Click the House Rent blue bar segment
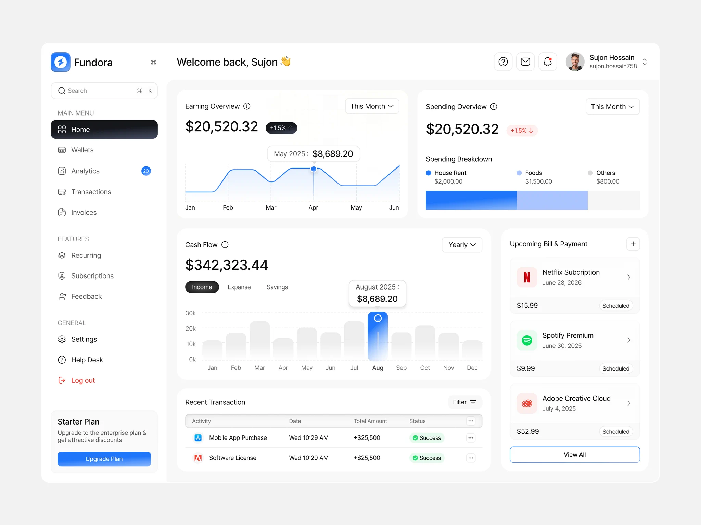 point(471,200)
